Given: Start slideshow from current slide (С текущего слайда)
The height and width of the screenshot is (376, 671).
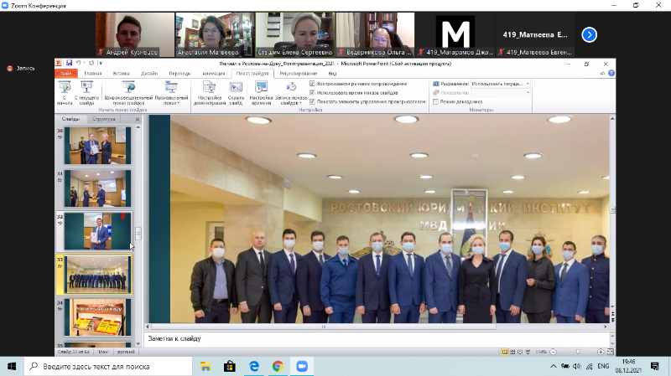Looking at the screenshot, I should 86,92.
